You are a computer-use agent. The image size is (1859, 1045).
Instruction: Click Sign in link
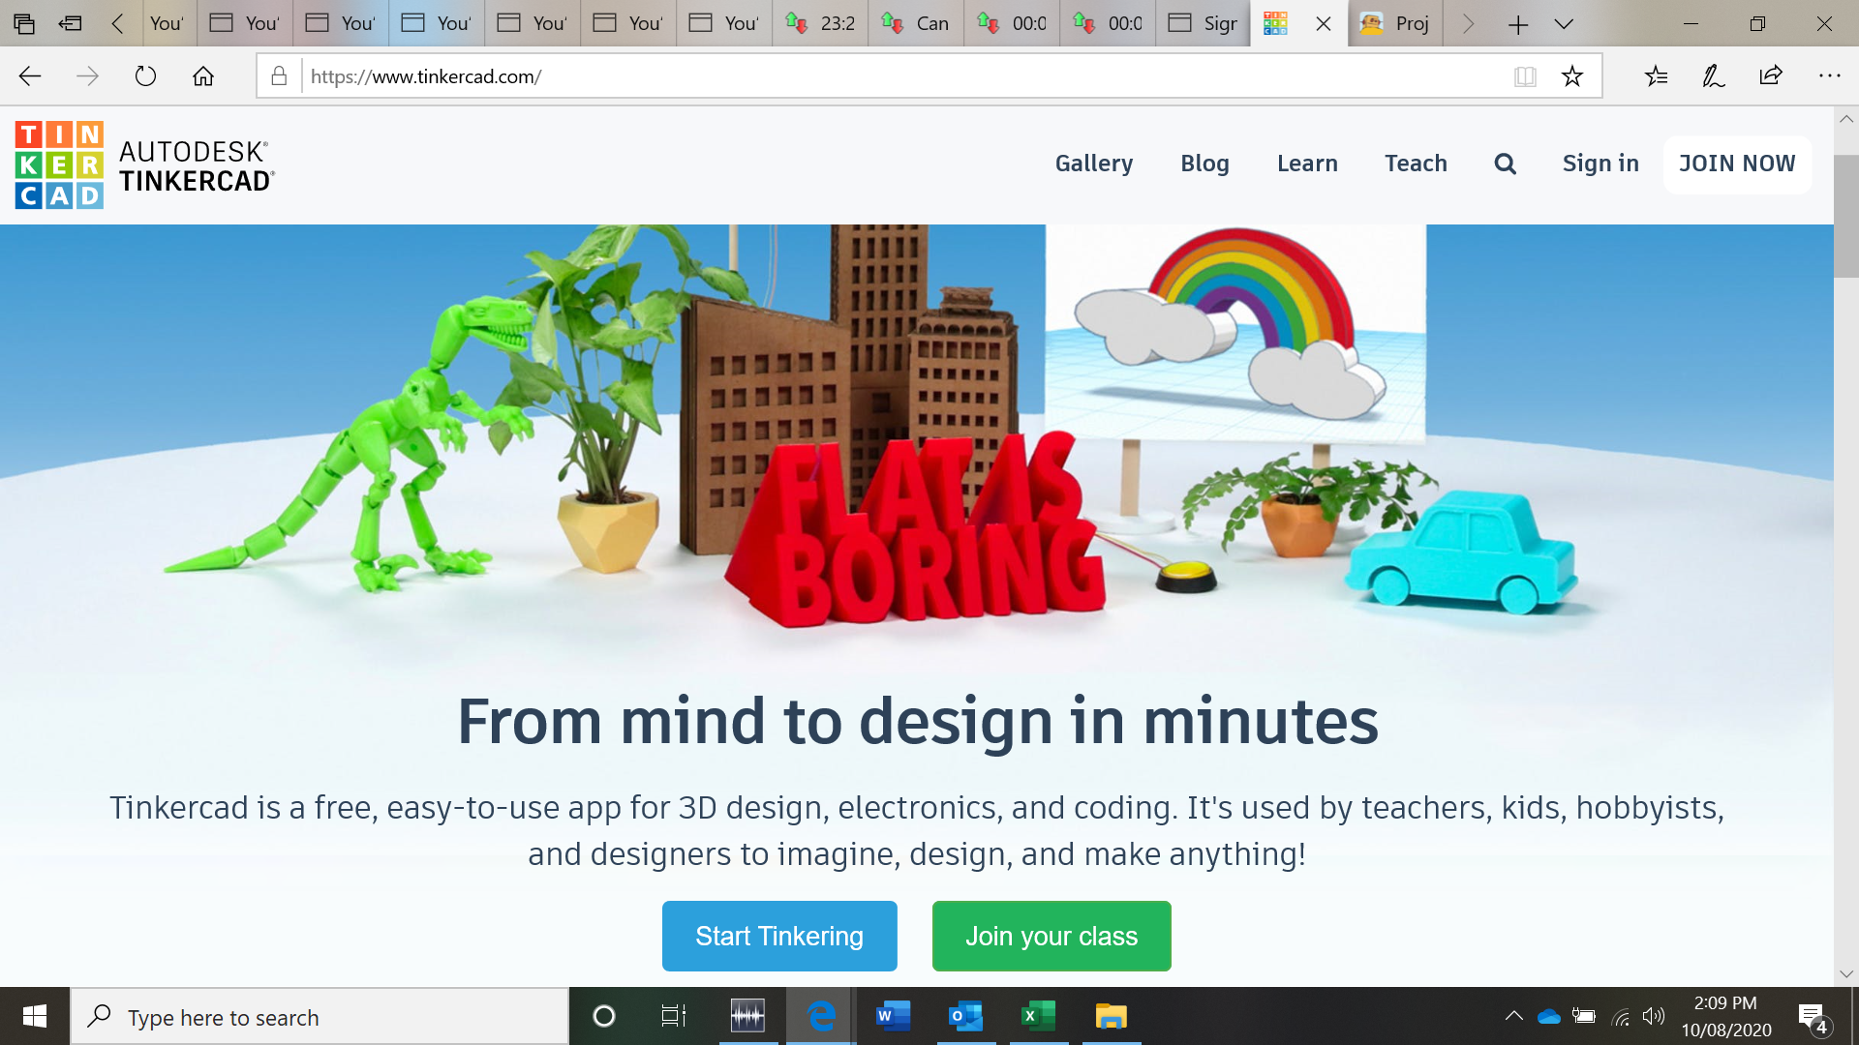[x=1600, y=164]
